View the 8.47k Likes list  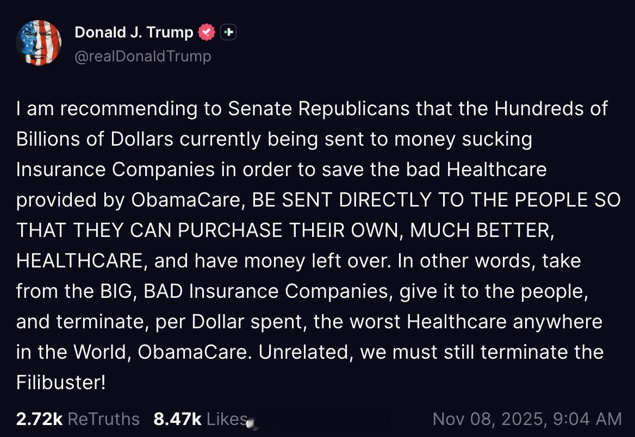click(201, 419)
